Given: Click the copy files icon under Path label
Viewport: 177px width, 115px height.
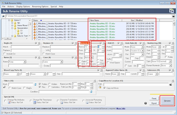Looking at the screenshot, I should 100,87.
